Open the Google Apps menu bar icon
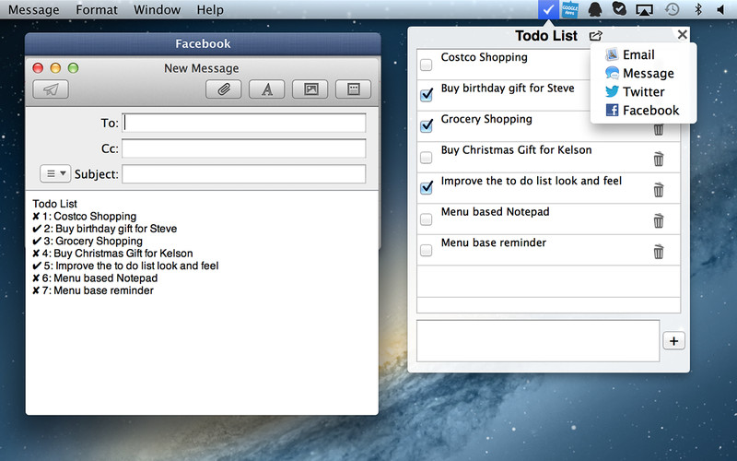 tap(570, 10)
